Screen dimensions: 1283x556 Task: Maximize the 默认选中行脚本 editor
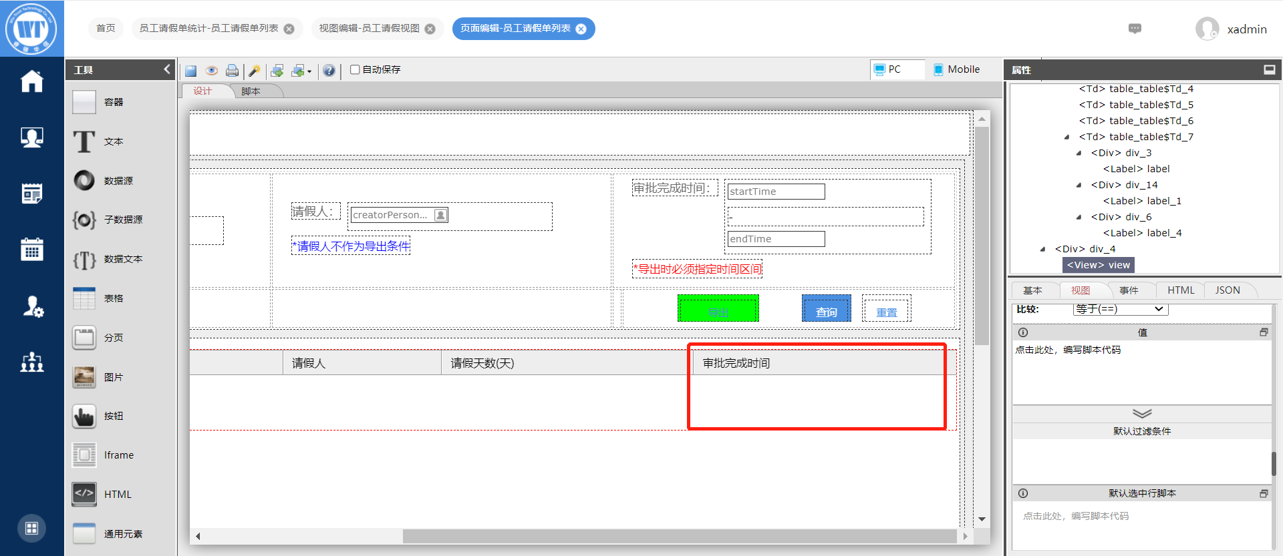(1264, 493)
